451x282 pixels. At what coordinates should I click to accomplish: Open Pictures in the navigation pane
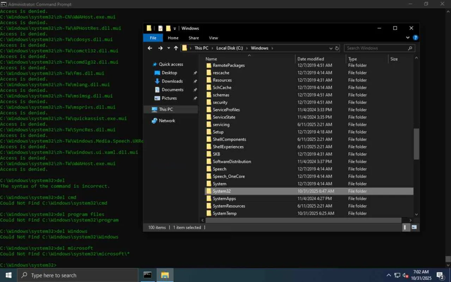click(x=169, y=98)
